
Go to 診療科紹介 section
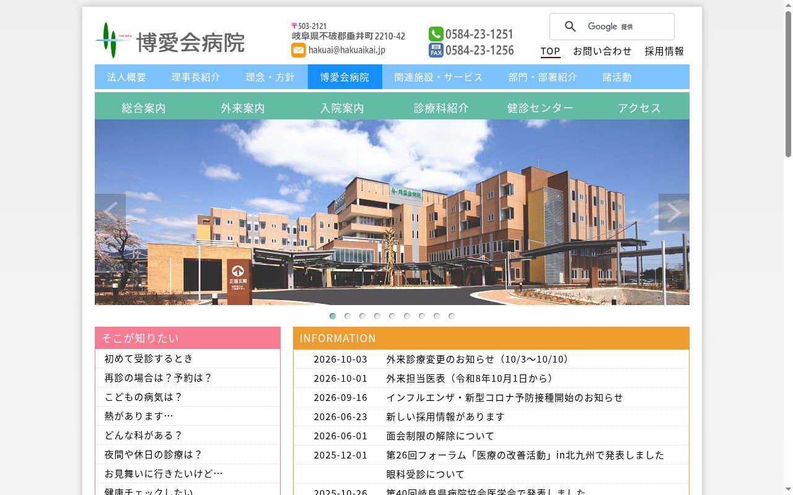(441, 107)
